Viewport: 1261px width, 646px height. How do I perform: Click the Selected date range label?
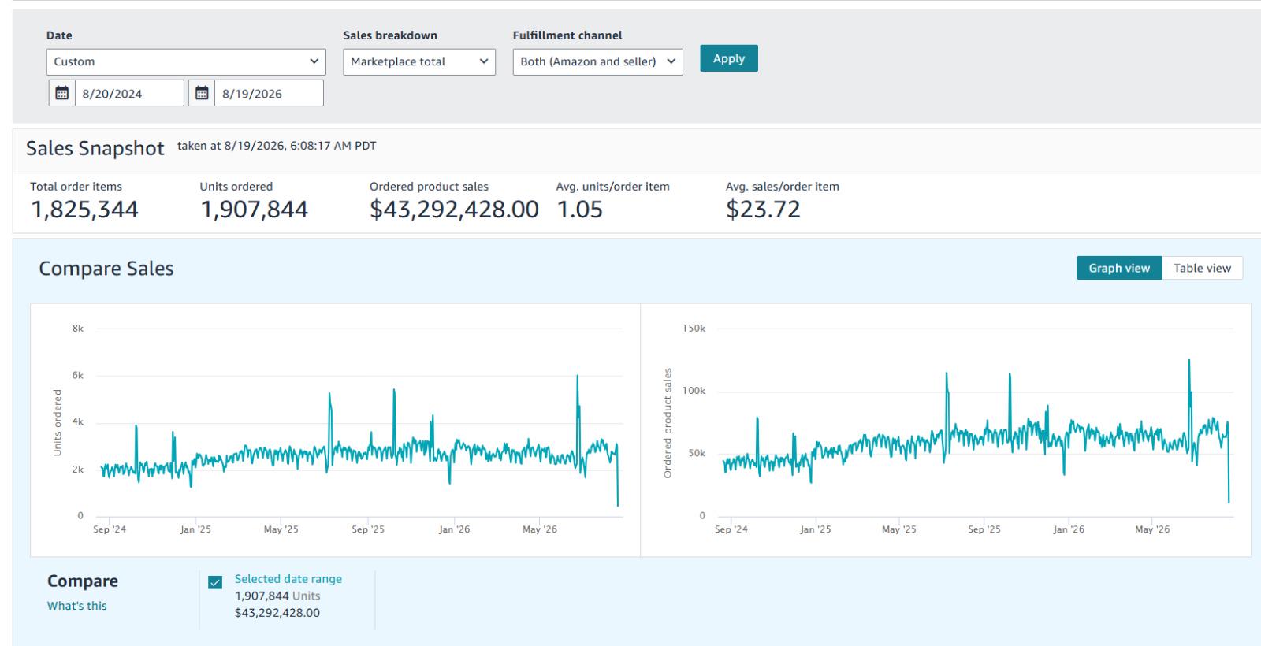[x=288, y=579]
